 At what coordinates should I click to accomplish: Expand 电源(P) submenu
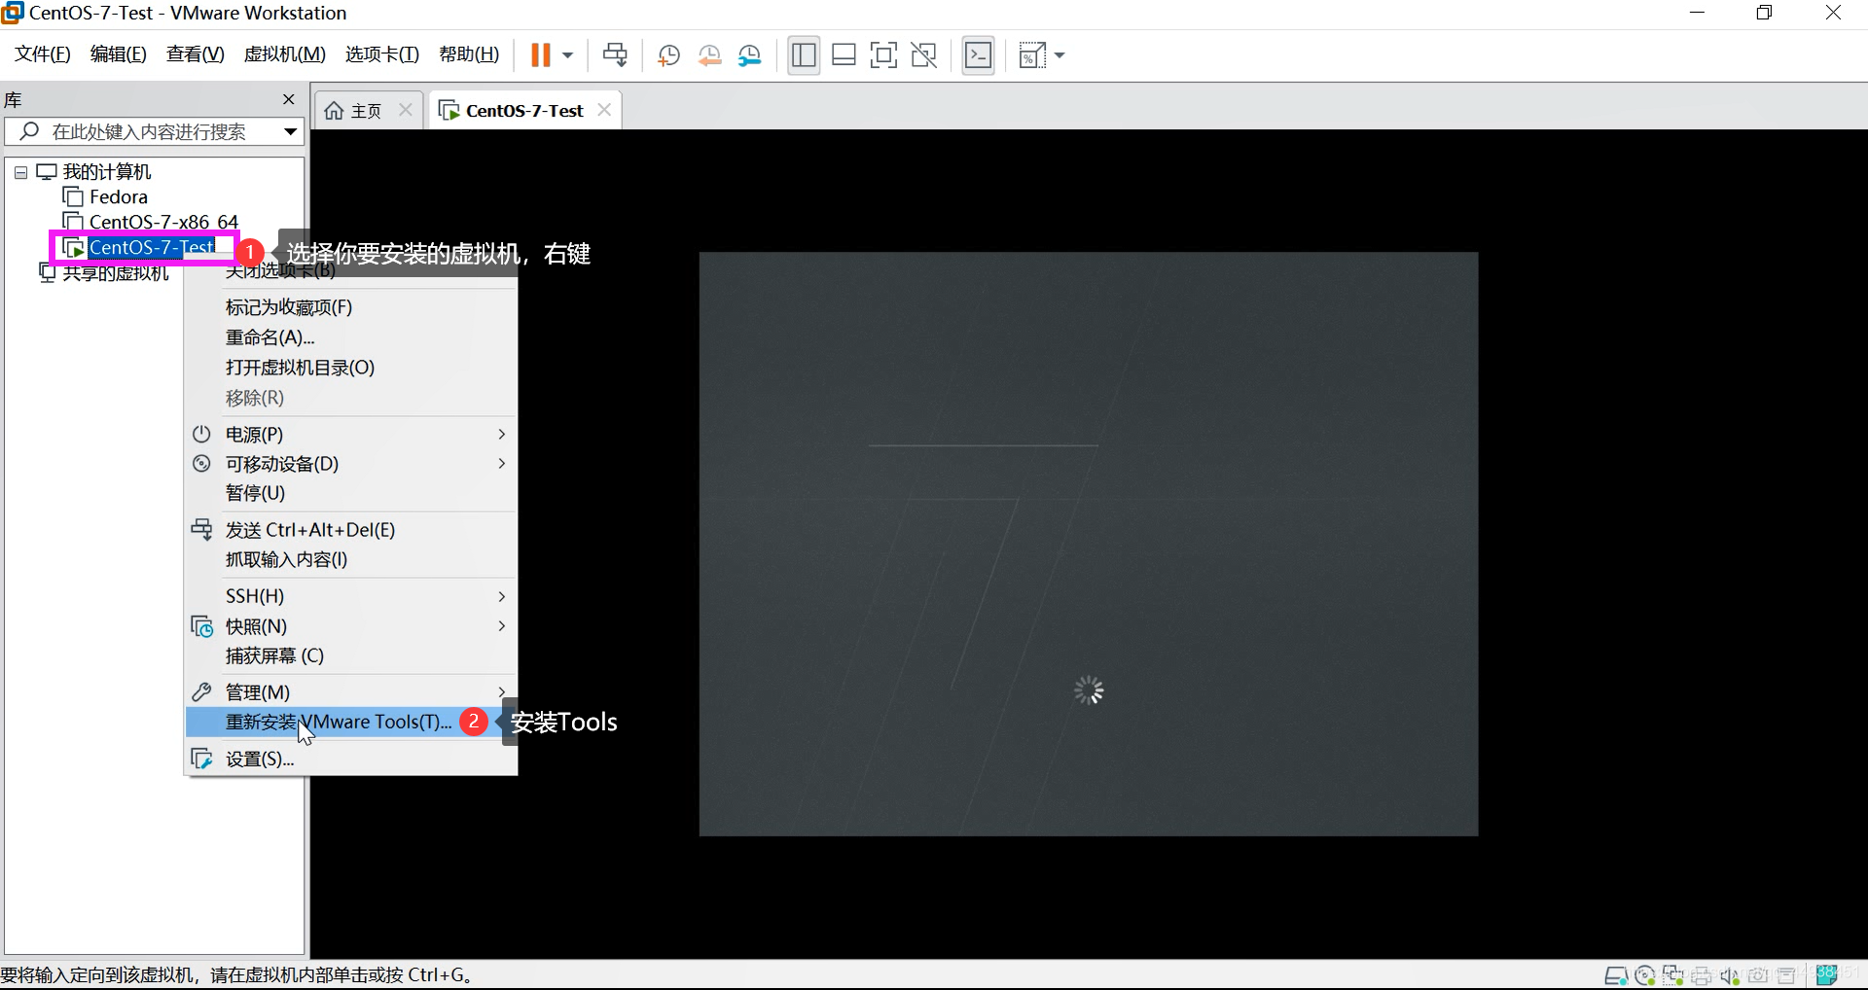(350, 434)
